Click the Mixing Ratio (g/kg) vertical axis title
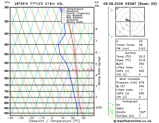The height and width of the screenshot is (123, 159). tap(99, 71)
